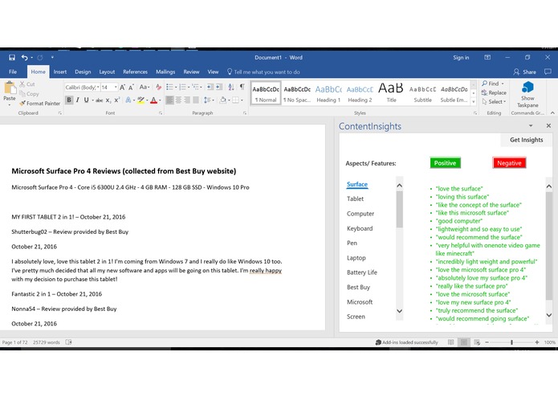The width and height of the screenshot is (558, 397).
Task: Open the comments pane icon
Action: point(548,72)
